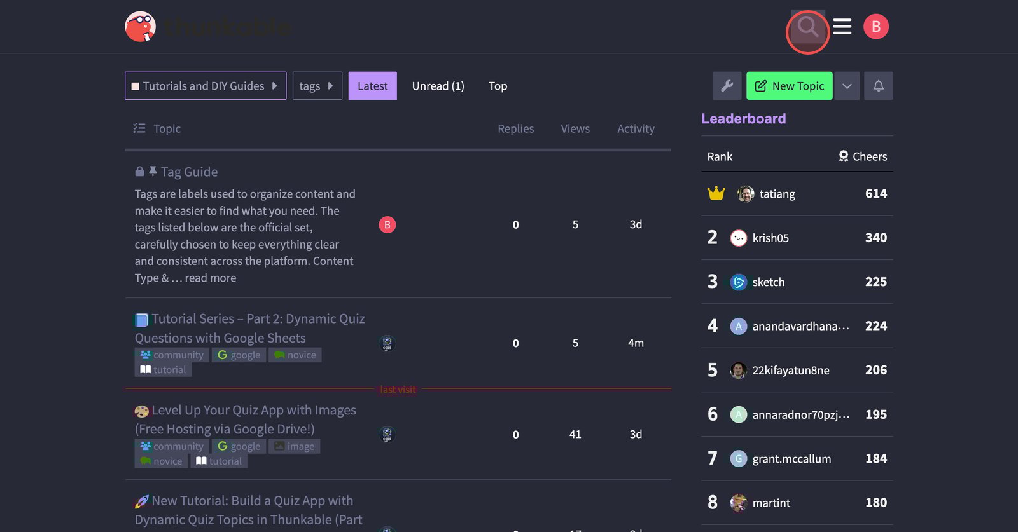Switch to the Unread (1) tab
1018x532 pixels.
[438, 86]
